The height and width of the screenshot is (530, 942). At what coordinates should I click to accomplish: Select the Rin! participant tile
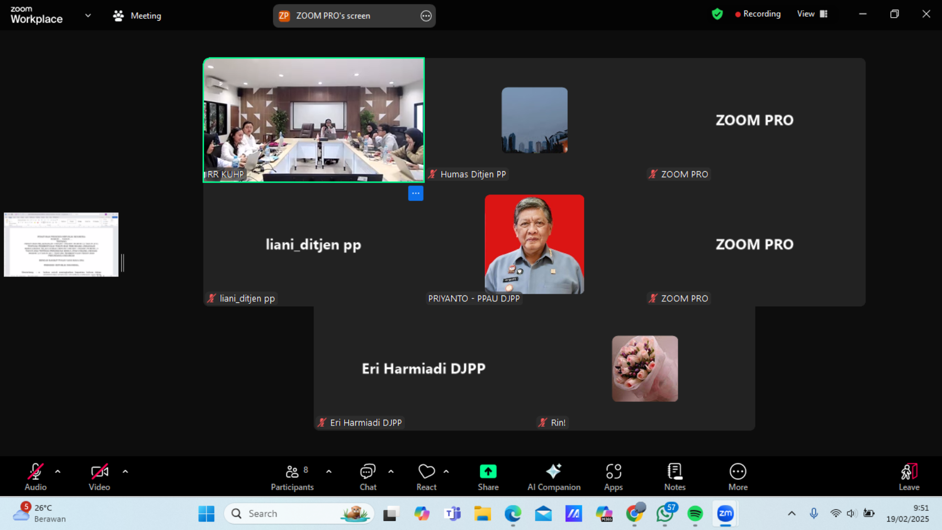click(x=645, y=369)
